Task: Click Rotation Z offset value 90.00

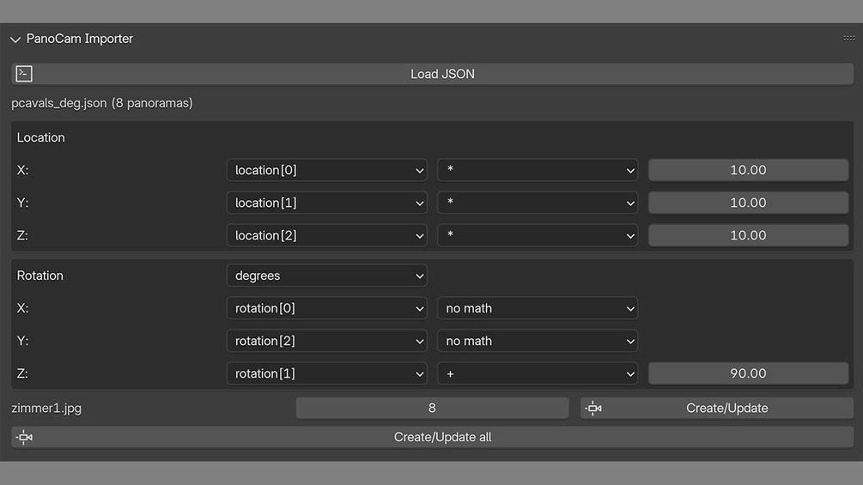Action: pos(748,373)
